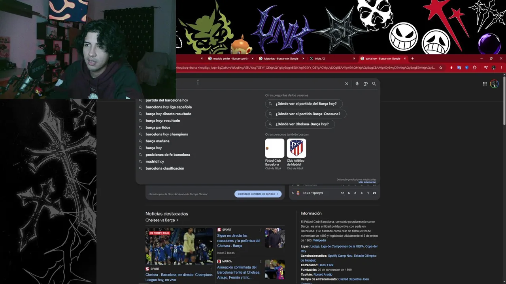This screenshot has width=506, height=284.
Task: Click '¿Dónde ver el partido del Barça hoy?'
Action: tap(304, 104)
